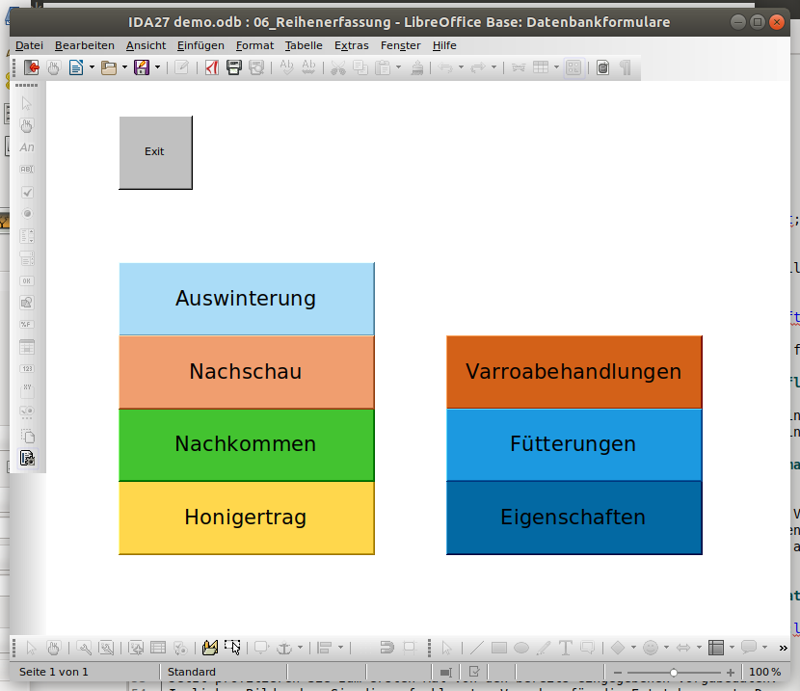Image resolution: width=800 pixels, height=691 pixels.
Task: Click the close document icon with red arrow
Action: [x=32, y=67]
